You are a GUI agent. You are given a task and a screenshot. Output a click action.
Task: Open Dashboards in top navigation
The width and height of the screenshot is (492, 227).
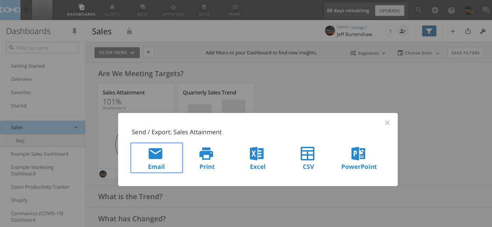(x=81, y=10)
